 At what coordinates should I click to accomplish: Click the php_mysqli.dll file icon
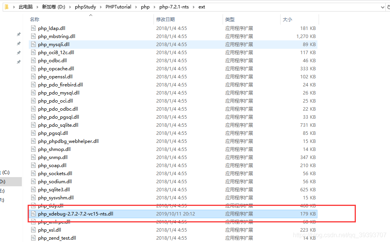pyautogui.click(x=33, y=44)
